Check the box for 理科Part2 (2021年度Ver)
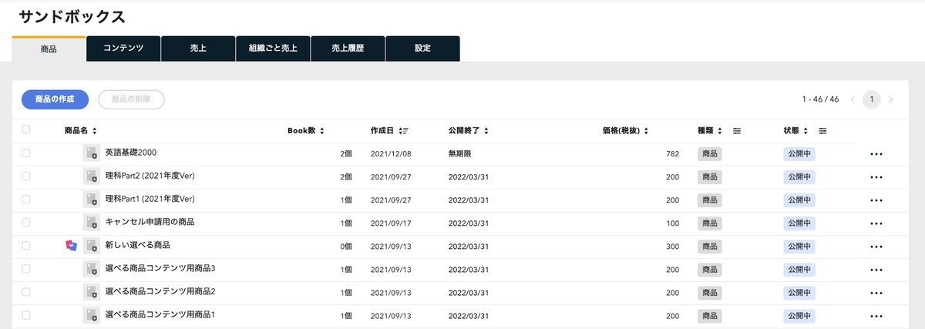This screenshot has width=925, height=329. [x=26, y=176]
